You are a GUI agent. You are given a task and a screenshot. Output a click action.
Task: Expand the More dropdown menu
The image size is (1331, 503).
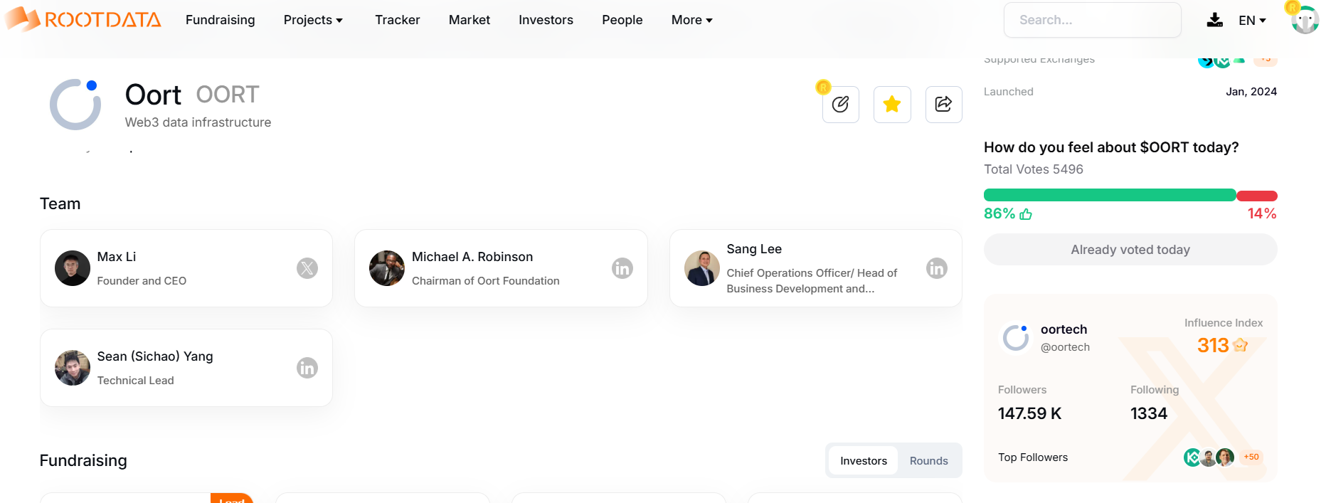[x=691, y=20]
